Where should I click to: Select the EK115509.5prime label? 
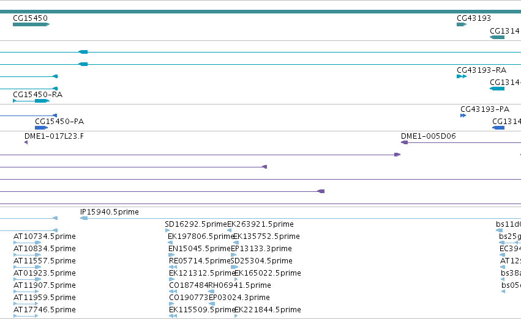203,310
